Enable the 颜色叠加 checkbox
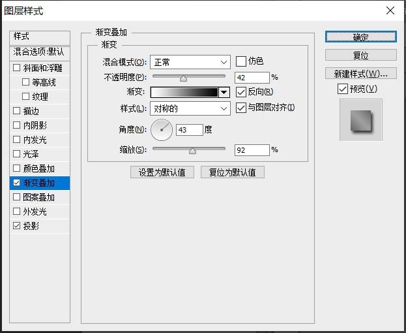Viewport: 406px width, 333px height. [16, 168]
